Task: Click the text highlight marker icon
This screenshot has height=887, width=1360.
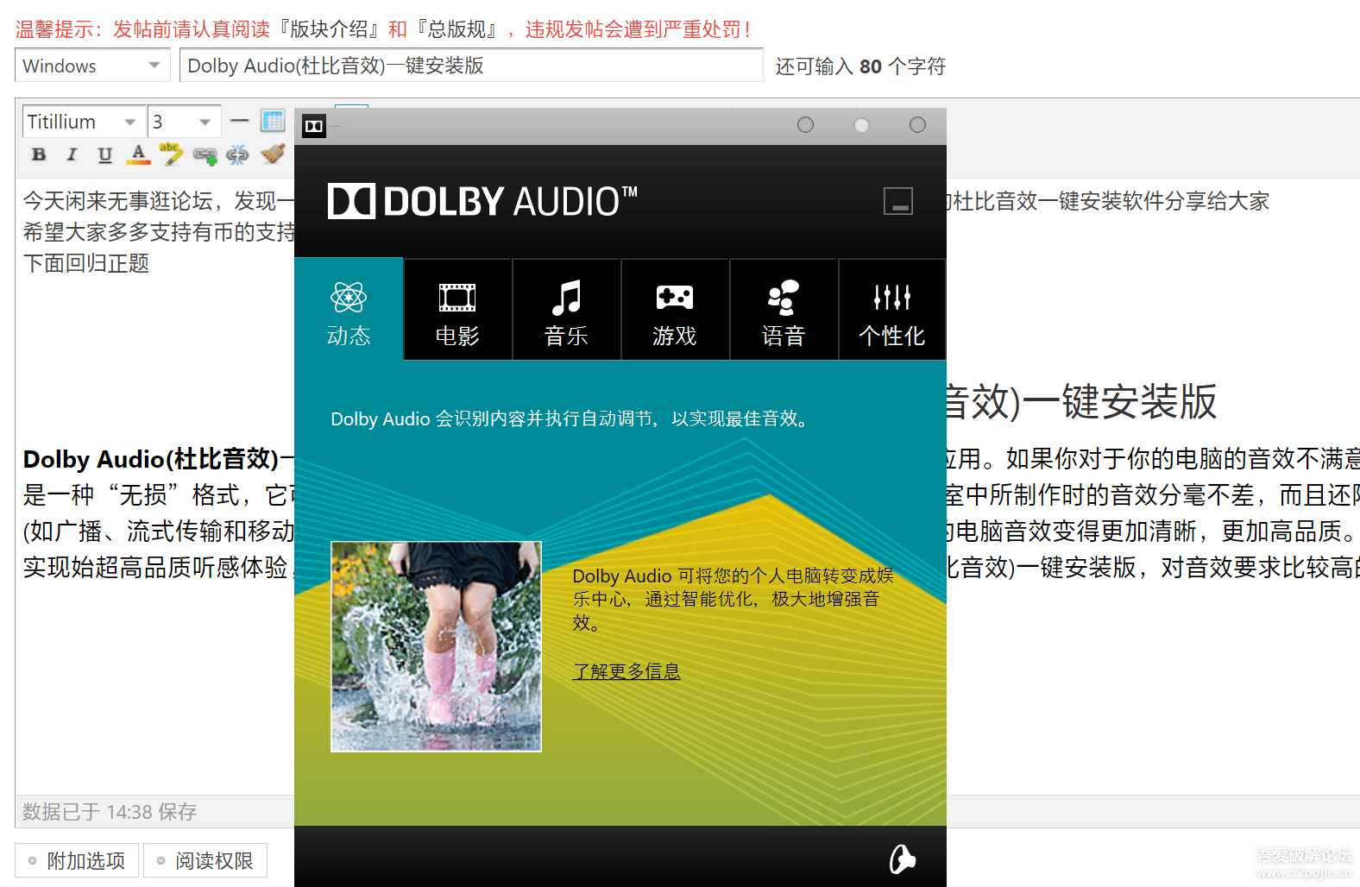Action: point(171,154)
